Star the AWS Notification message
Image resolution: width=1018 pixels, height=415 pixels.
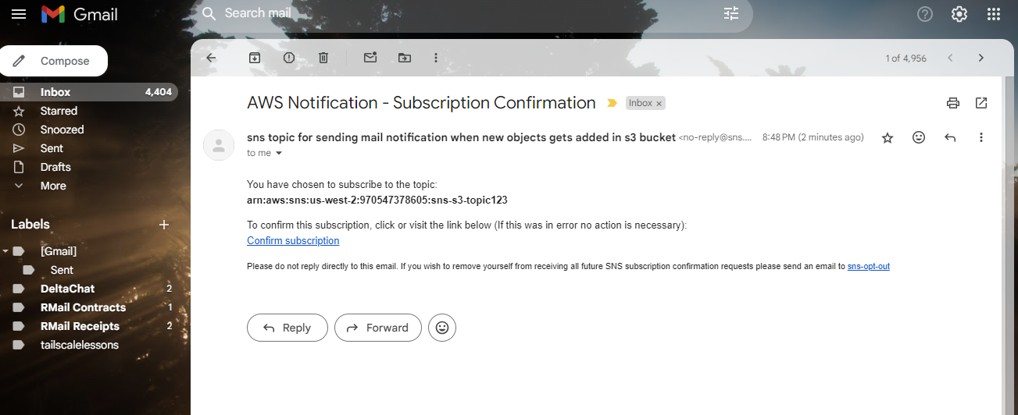[x=888, y=137]
